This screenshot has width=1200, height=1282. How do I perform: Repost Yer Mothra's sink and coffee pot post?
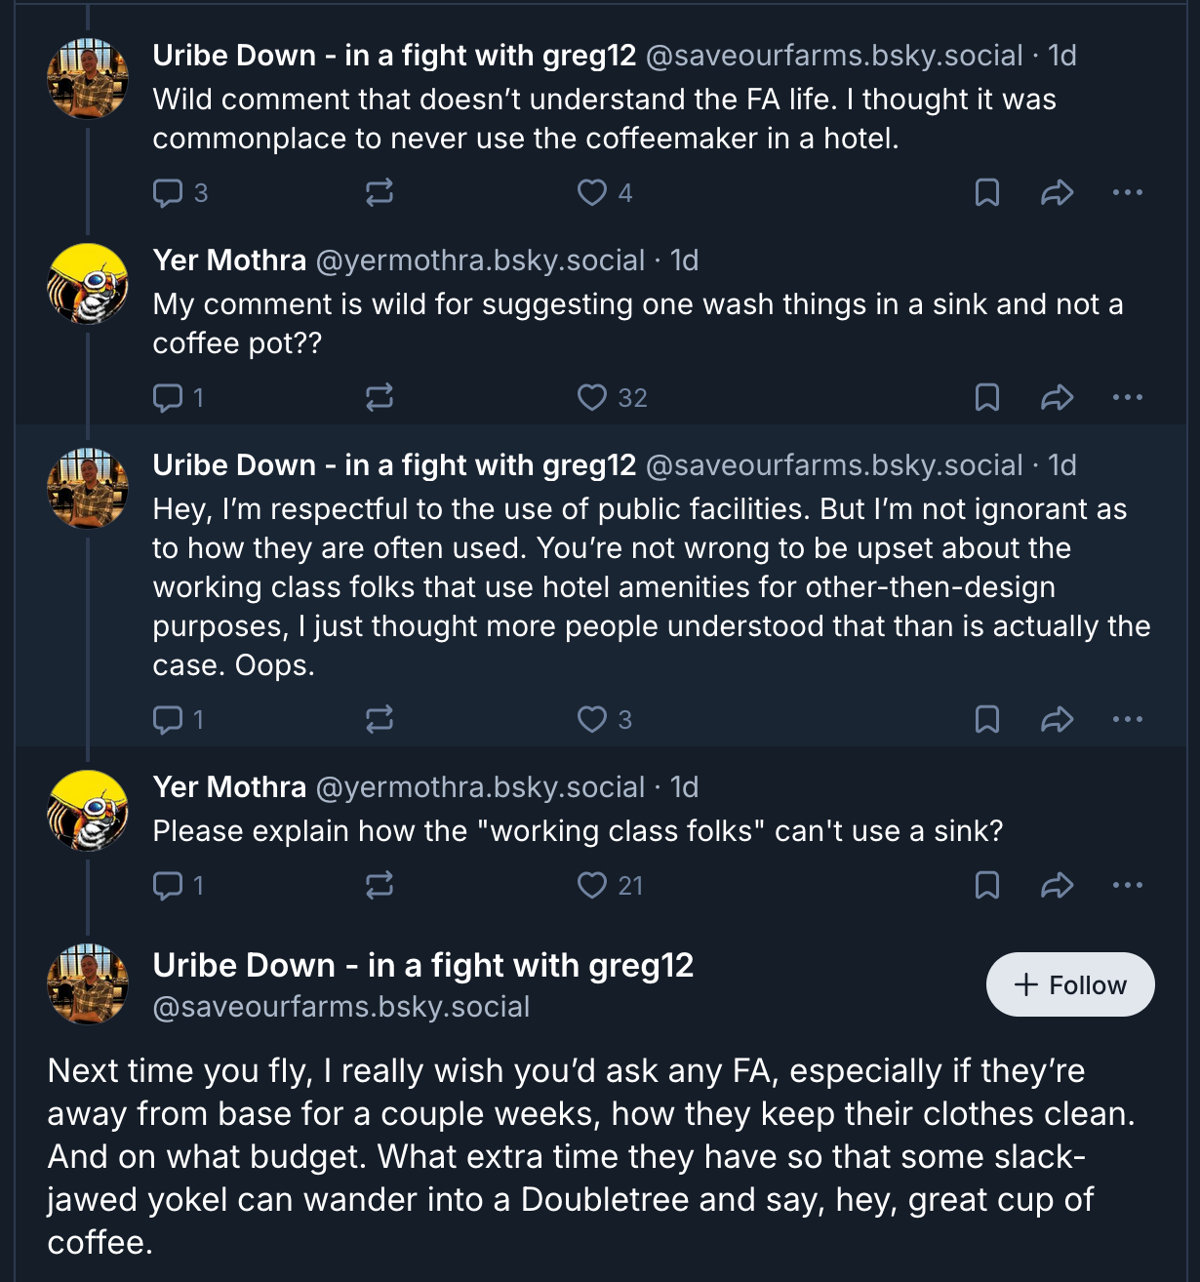(x=380, y=397)
